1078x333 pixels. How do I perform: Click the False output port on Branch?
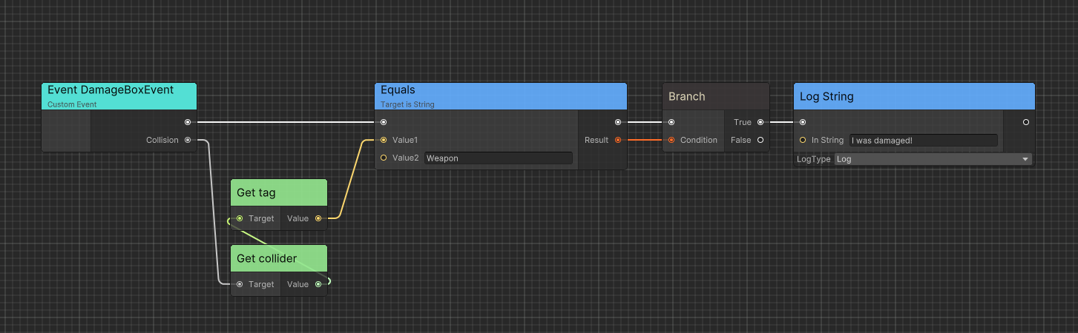tap(760, 140)
